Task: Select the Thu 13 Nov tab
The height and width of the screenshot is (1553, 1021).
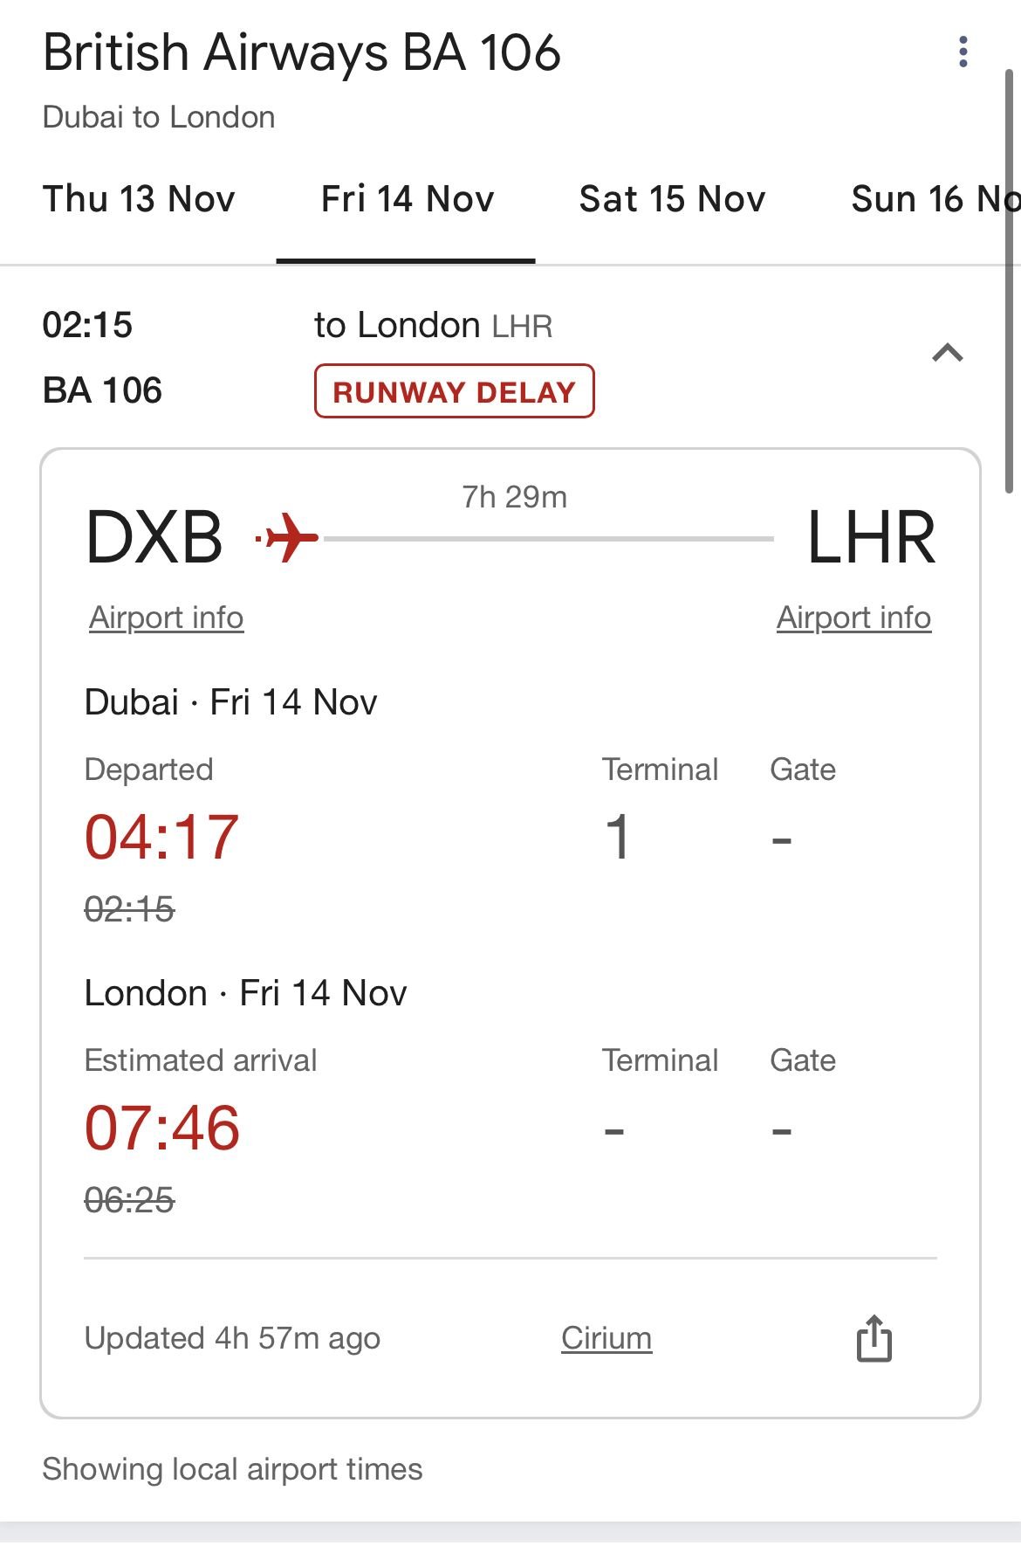Action: [x=139, y=199]
